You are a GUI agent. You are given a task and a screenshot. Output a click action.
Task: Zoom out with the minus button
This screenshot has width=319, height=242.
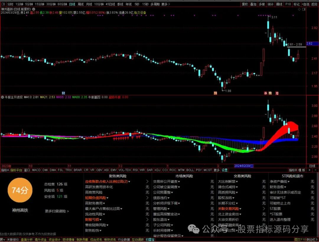coord(315,170)
